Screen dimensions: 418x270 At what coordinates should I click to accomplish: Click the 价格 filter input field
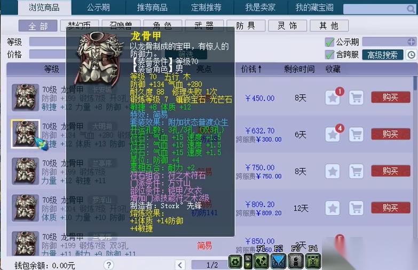point(48,54)
